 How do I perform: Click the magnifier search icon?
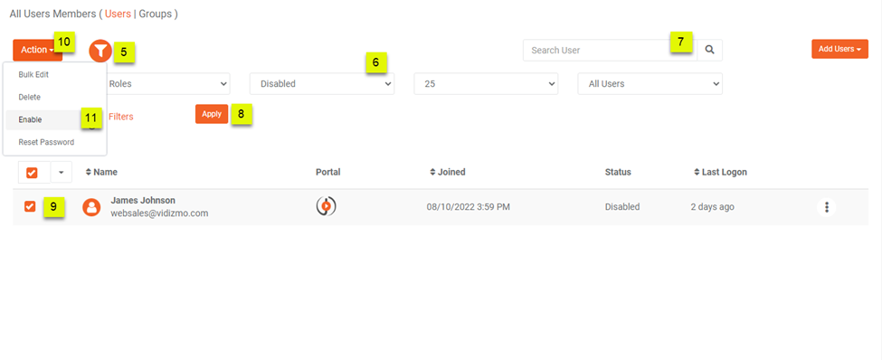[710, 50]
